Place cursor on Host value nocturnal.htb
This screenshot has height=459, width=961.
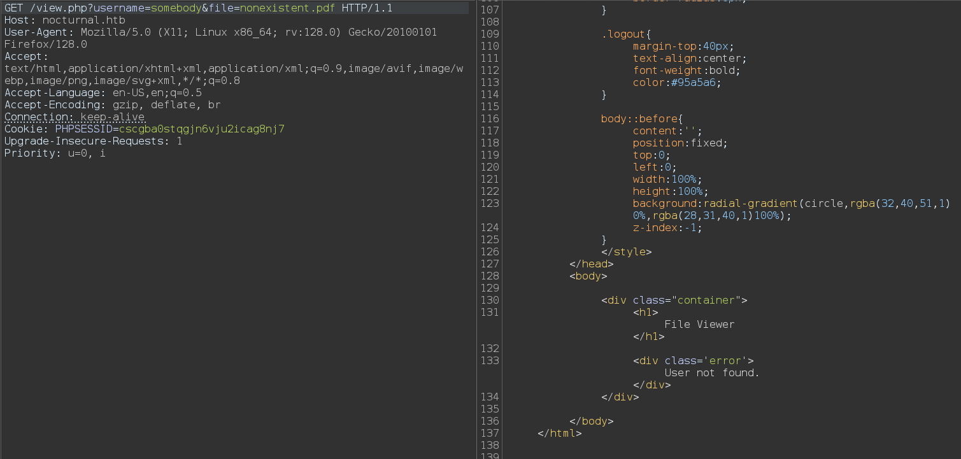coord(83,20)
